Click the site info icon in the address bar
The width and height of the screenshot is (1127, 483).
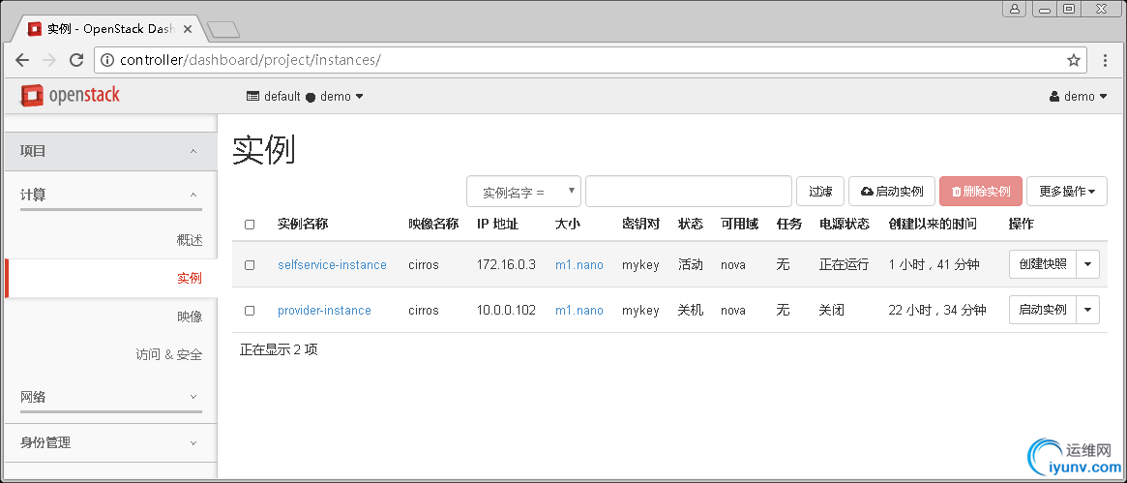(x=107, y=60)
